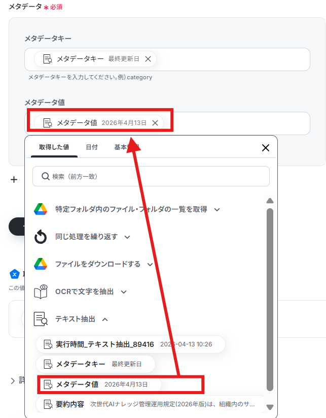The height and width of the screenshot is (418, 326).
Task: Click icon of 要約内容 list item
Action: click(x=48, y=404)
